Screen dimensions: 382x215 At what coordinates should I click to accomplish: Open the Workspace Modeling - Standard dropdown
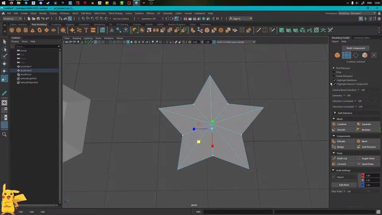[x=357, y=13]
